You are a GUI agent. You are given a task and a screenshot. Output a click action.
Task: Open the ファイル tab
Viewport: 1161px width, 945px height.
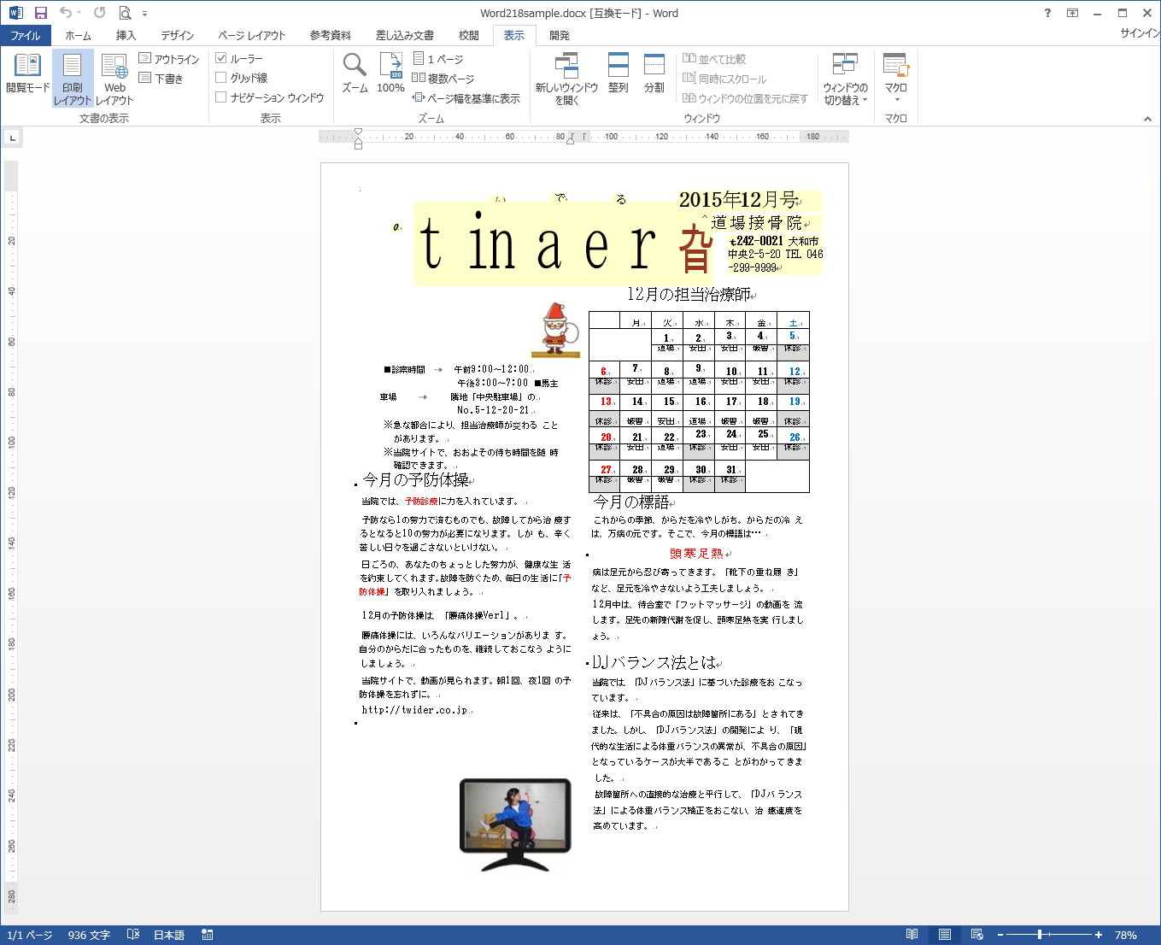click(26, 35)
